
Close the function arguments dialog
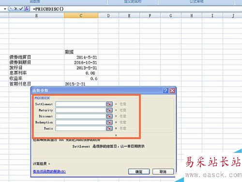coord(172,91)
